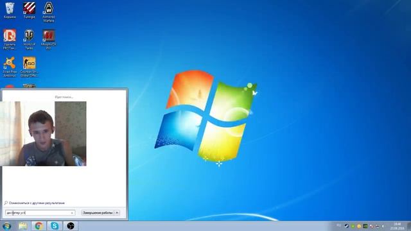Expand the shutdown options arrow
This screenshot has height=231, width=411.
117,213
